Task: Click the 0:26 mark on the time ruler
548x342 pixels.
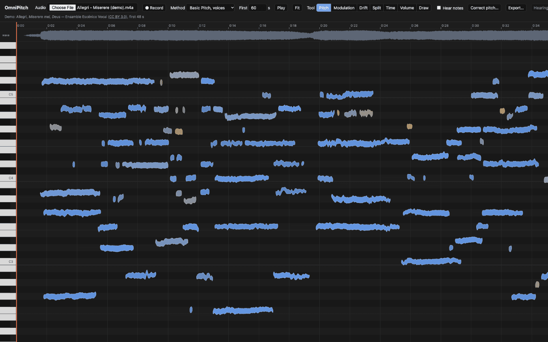Action: pyautogui.click(x=414, y=26)
